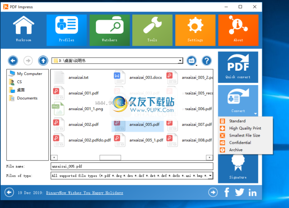Choose the Archive profile
The image size is (289, 208).
click(x=245, y=150)
